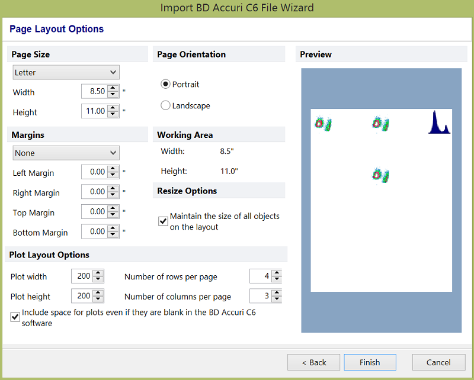The width and height of the screenshot is (474, 380).
Task: Click the Finish button
Action: pos(370,362)
